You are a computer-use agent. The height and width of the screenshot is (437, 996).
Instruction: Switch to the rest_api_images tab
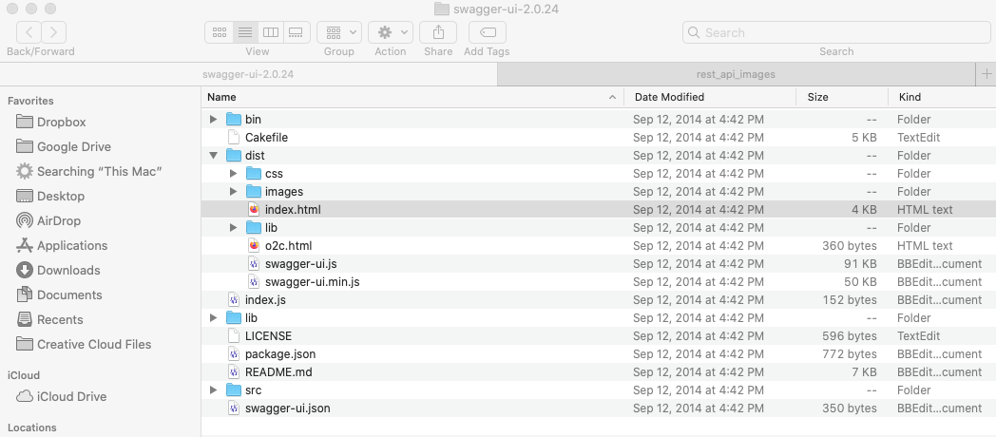(736, 74)
